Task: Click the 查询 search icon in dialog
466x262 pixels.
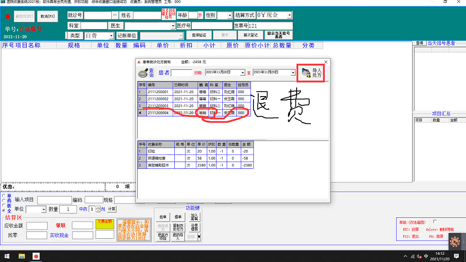Action: (x=145, y=73)
